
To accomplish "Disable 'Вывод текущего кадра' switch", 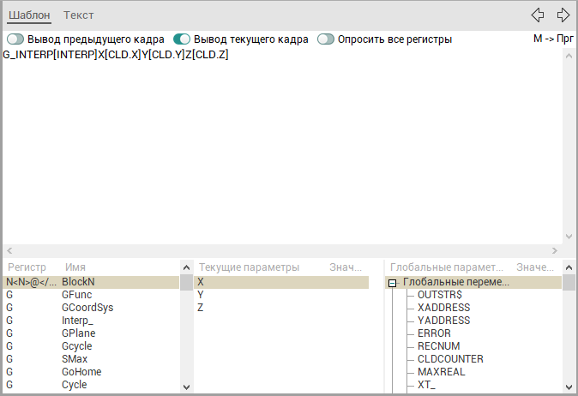I will tap(182, 39).
